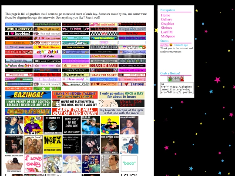Screen dimensions: 235x176
Task: Click the 'I ♥ ice cream' blinkie
Action: point(47,38)
